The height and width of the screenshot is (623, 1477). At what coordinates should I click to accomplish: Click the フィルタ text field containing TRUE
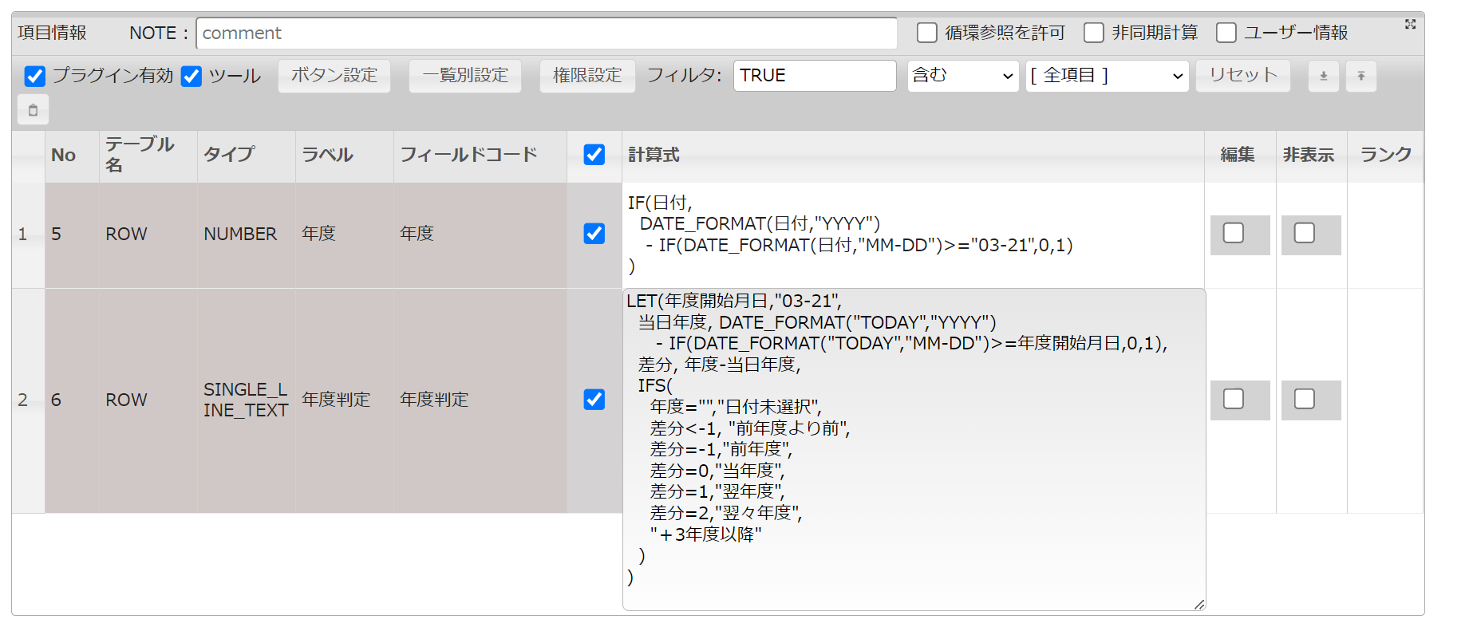click(x=815, y=76)
